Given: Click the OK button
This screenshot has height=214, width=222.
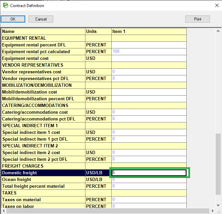Looking at the screenshot, I should [x=13, y=19].
